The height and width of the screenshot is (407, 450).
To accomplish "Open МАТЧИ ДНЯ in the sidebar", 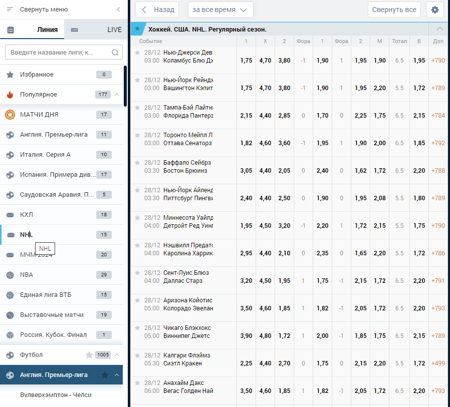I will pyautogui.click(x=62, y=115).
